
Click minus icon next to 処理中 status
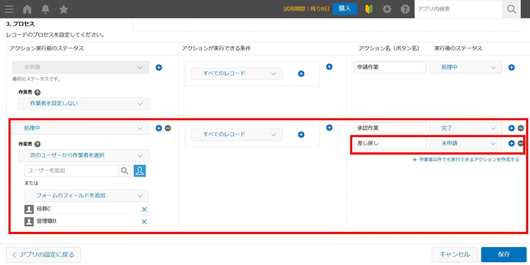coord(168,128)
